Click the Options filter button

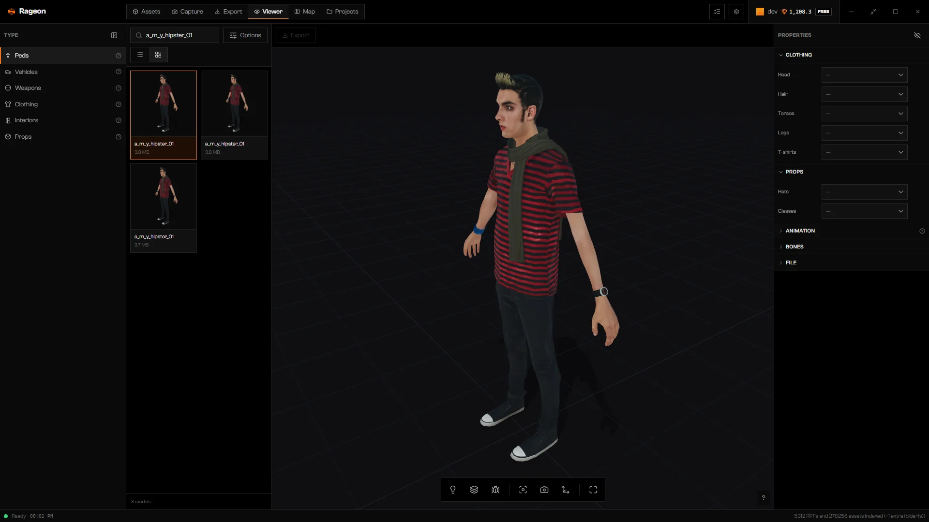(x=245, y=35)
